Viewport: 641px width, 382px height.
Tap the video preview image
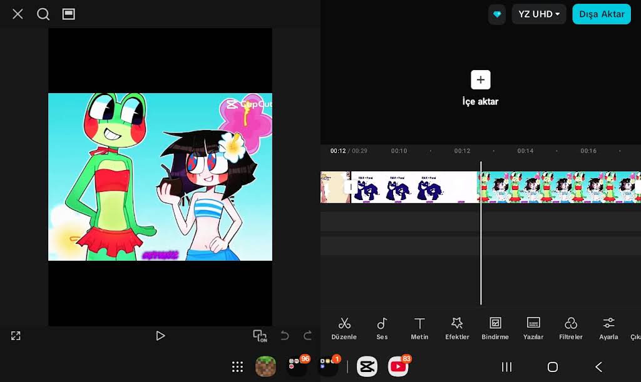tap(160, 177)
